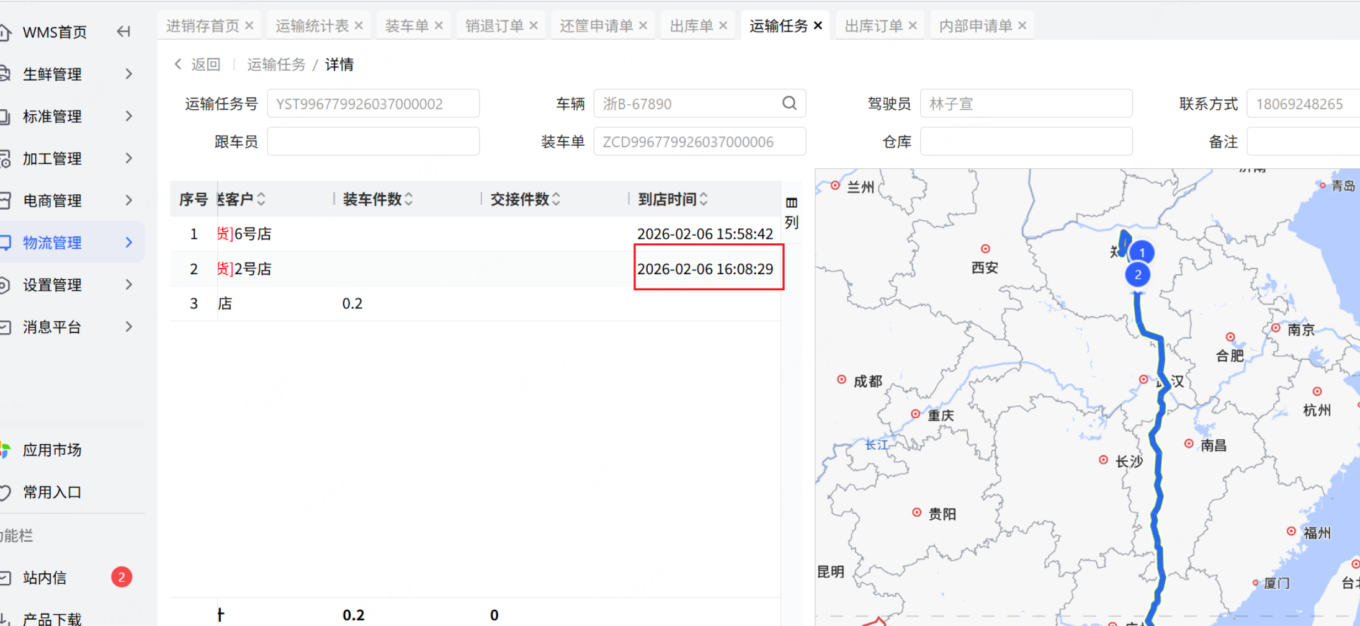Click the 西安 city label on map

click(985, 267)
